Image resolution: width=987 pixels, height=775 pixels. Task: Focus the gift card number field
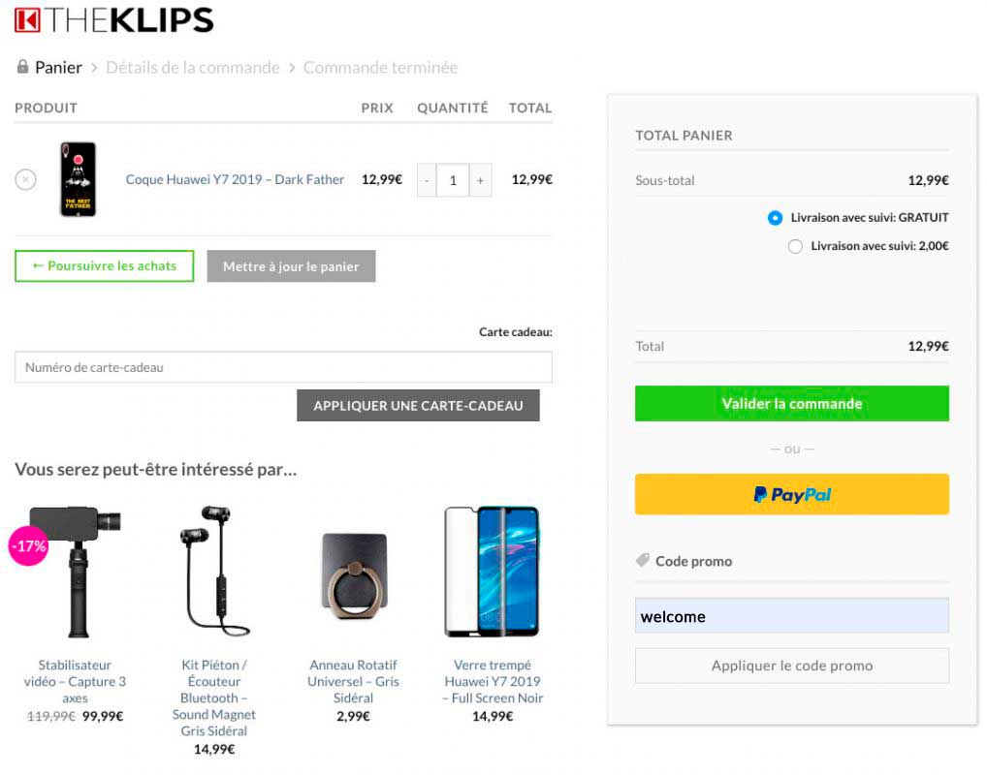click(x=283, y=367)
